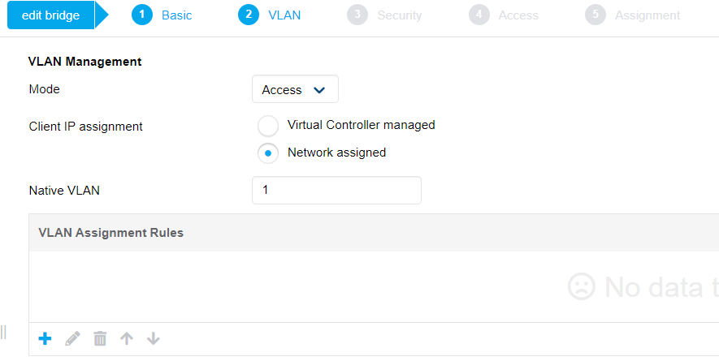Open the Mode dropdown

(x=295, y=90)
